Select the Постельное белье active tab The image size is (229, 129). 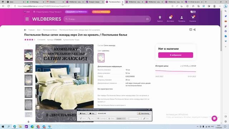coord(114,2)
